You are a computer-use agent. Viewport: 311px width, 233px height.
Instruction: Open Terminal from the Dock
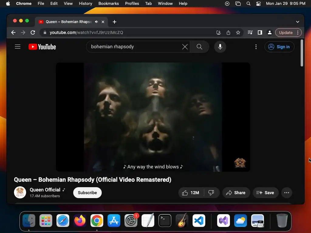click(165, 220)
